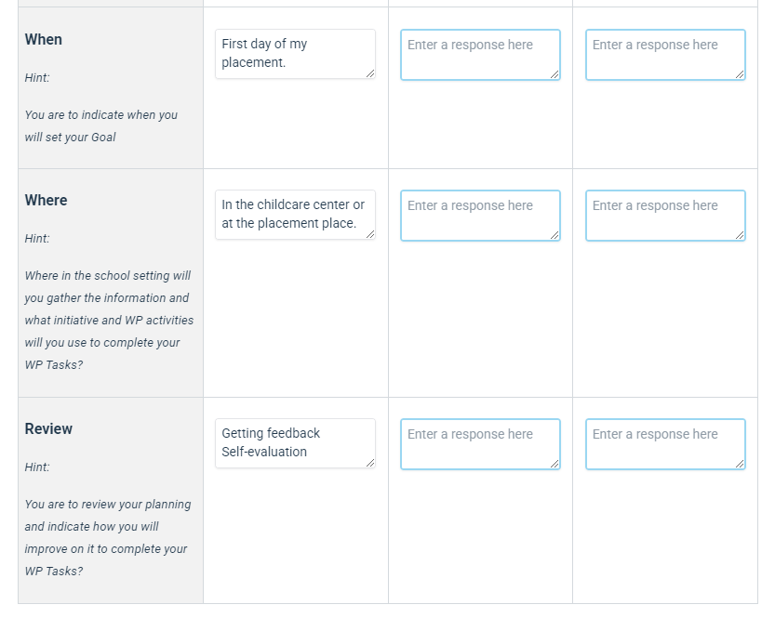Click the middle response box in the Where row

[x=480, y=216]
